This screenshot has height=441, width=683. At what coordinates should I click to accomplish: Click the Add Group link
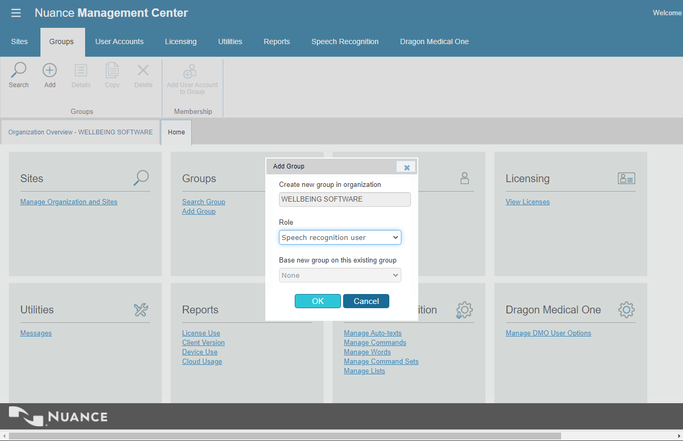tap(199, 211)
